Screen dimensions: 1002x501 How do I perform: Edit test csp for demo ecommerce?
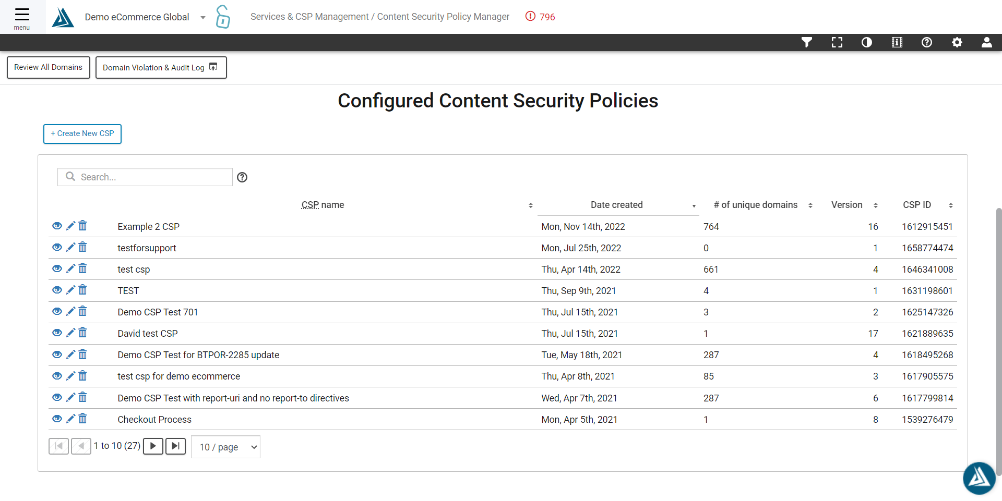[x=70, y=376]
